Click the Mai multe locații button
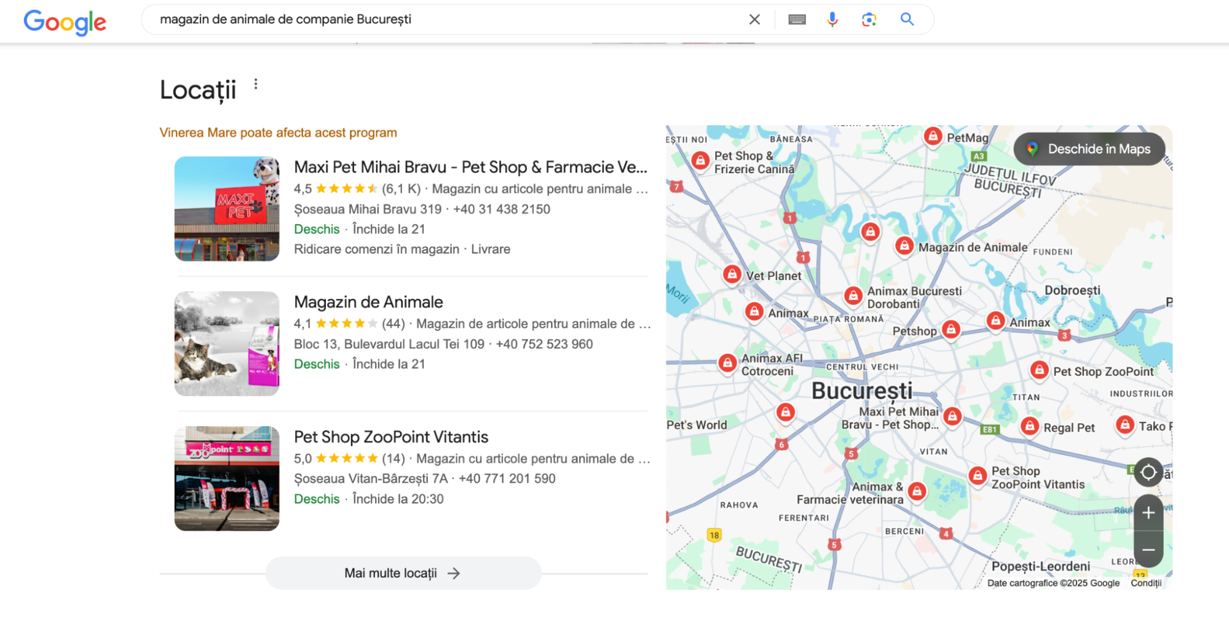 [403, 573]
